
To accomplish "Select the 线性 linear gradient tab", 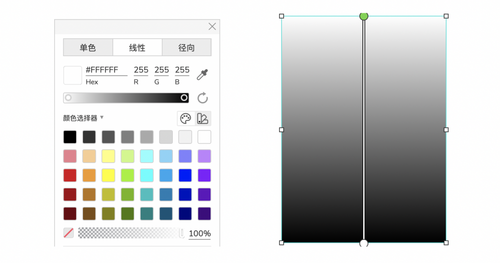I will pos(137,48).
